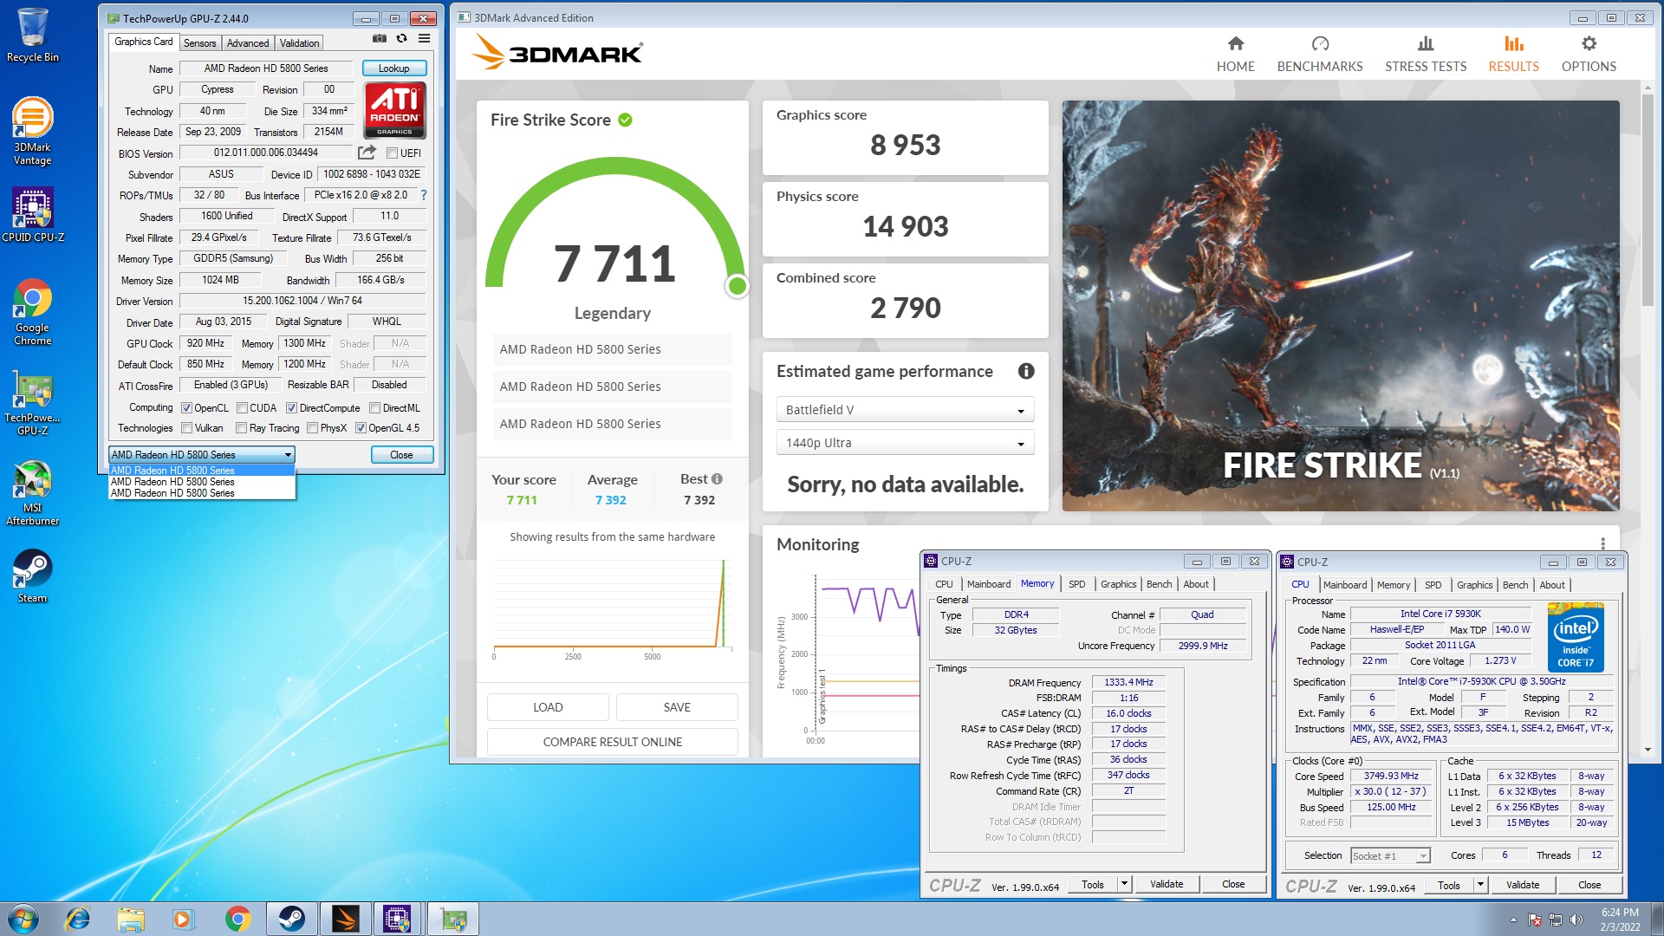
Task: Toggle the PhysX checkbox
Action: click(312, 428)
